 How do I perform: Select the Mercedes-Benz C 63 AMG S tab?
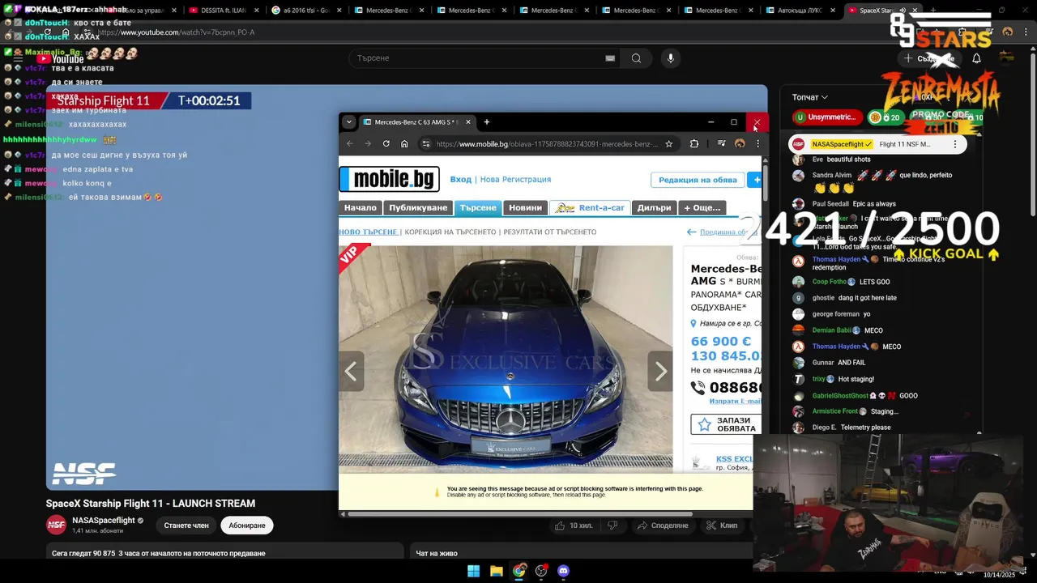pos(416,122)
